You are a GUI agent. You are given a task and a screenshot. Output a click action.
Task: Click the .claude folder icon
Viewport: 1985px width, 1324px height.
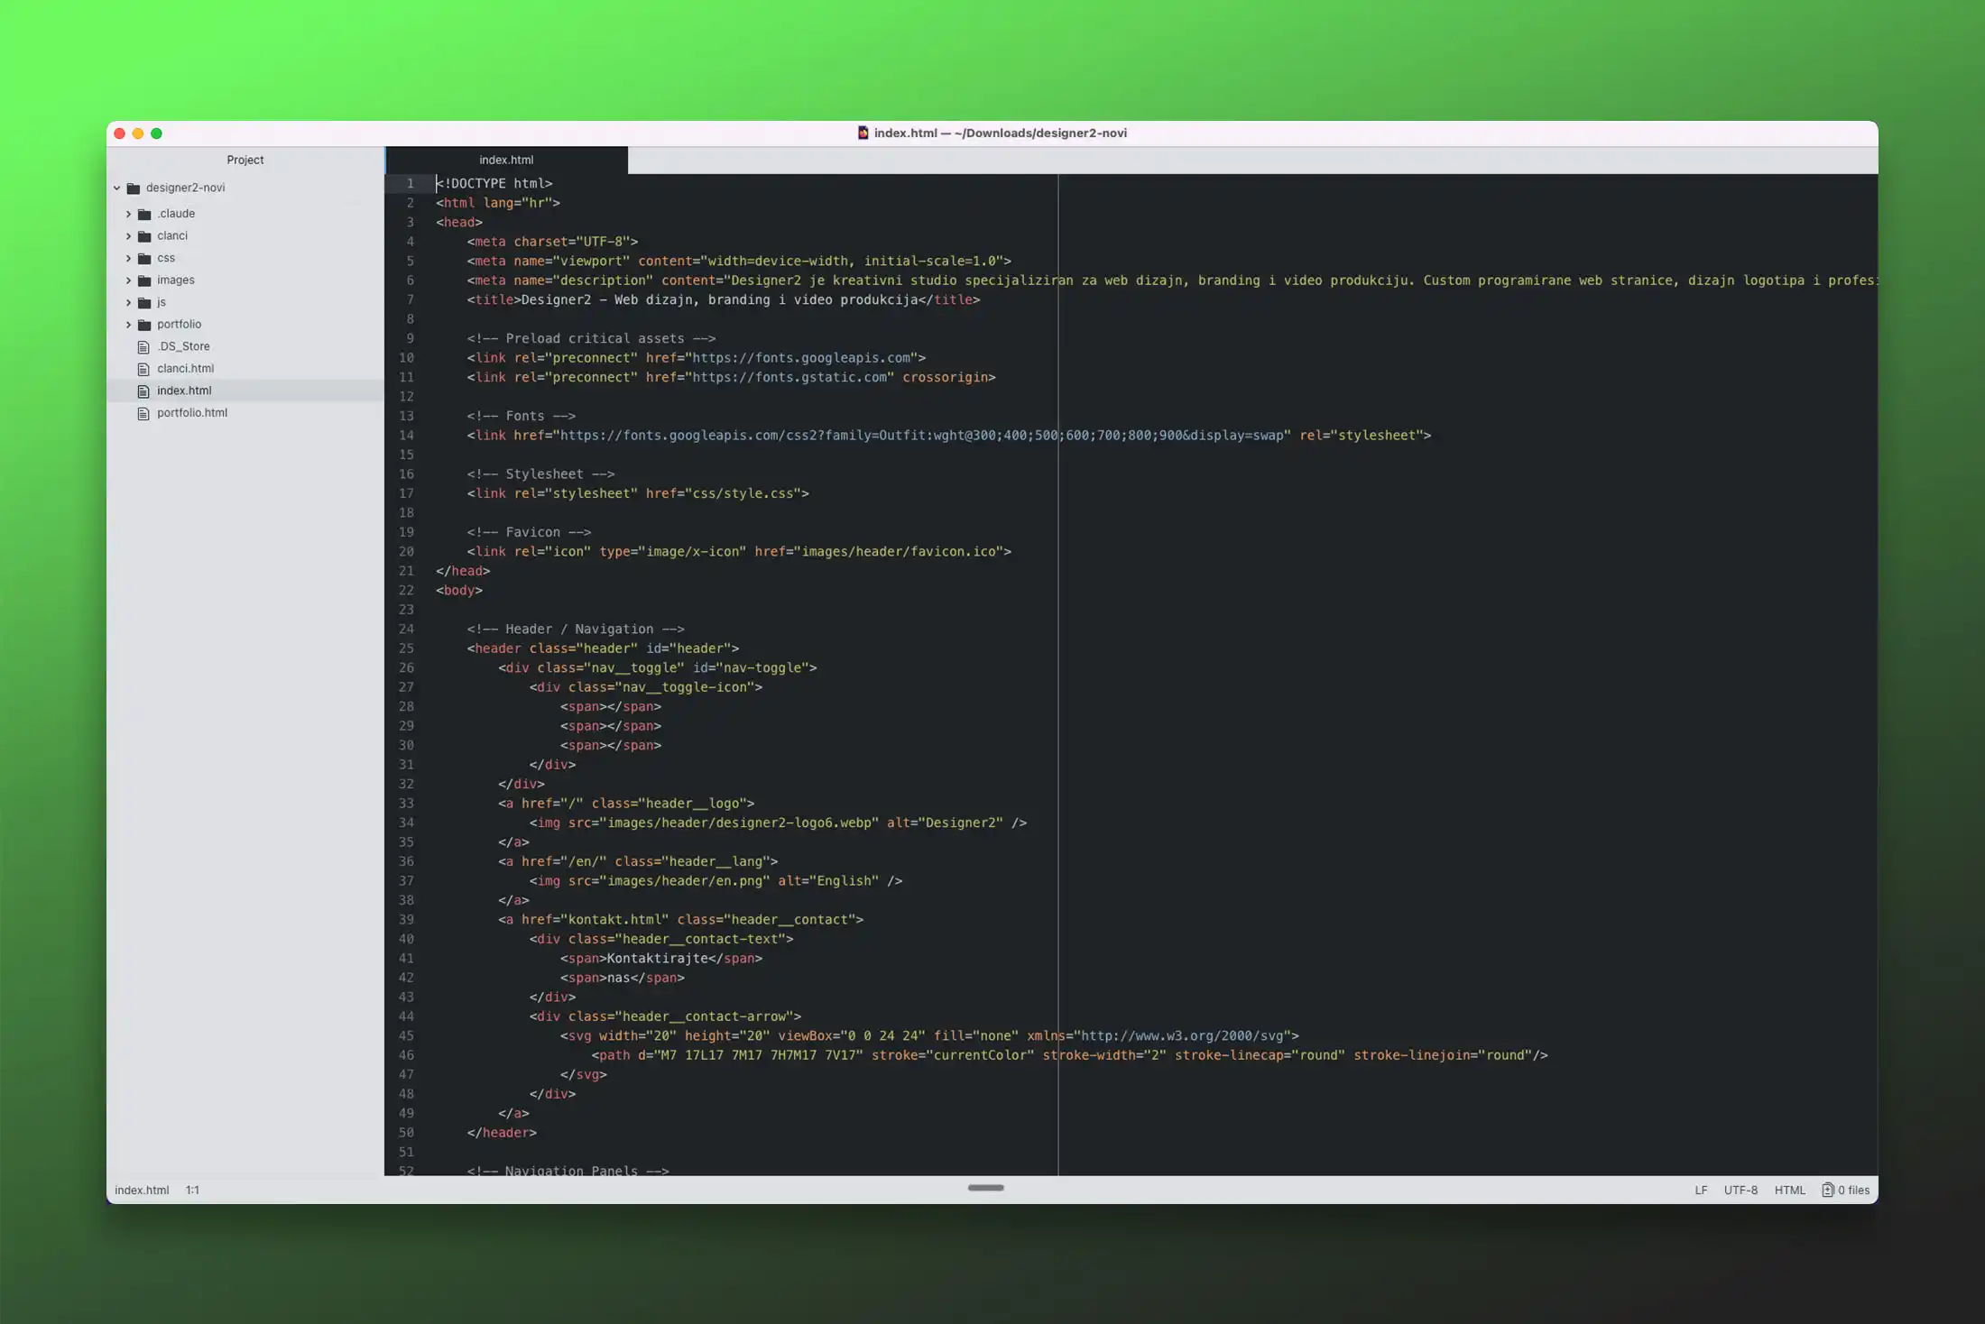pos(144,215)
